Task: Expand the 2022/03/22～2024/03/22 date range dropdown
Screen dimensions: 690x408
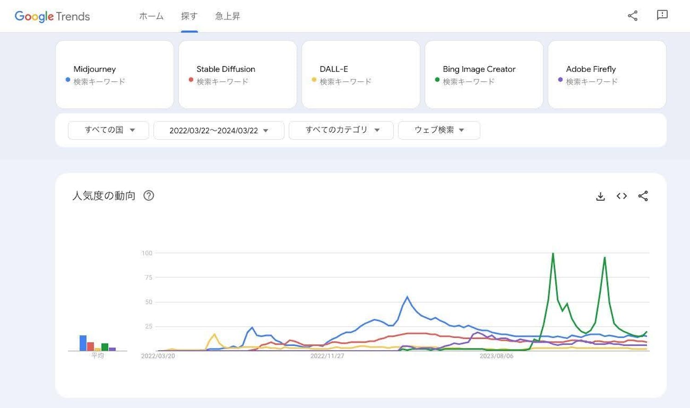Action: (218, 130)
